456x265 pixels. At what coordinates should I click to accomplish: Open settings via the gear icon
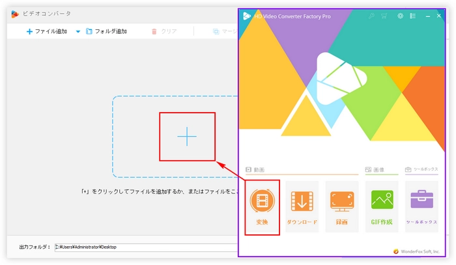[399, 16]
